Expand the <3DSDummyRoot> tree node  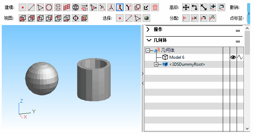[x=156, y=64]
